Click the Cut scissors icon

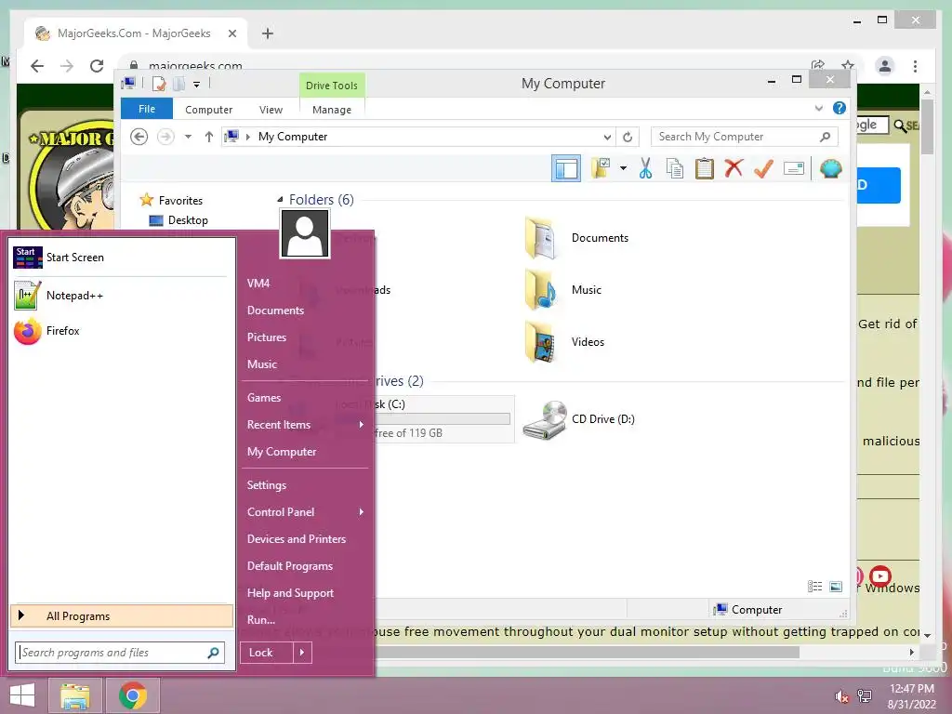pos(645,168)
